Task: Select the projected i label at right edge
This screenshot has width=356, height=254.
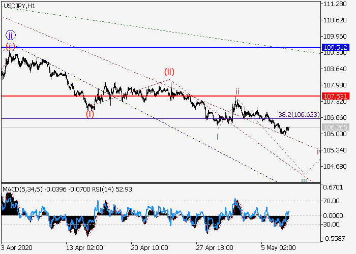Action: point(318,151)
